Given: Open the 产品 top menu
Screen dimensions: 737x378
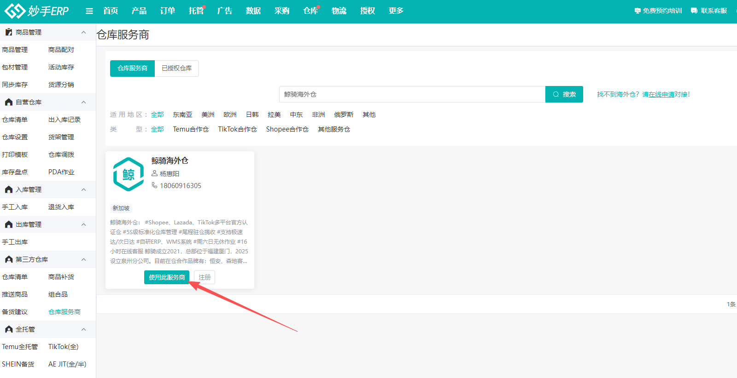Looking at the screenshot, I should coord(139,11).
